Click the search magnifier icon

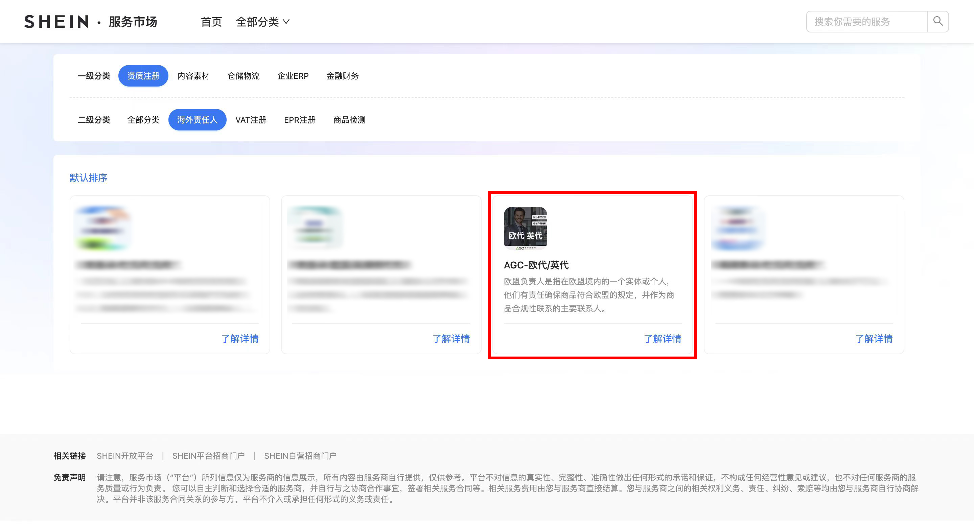[938, 22]
